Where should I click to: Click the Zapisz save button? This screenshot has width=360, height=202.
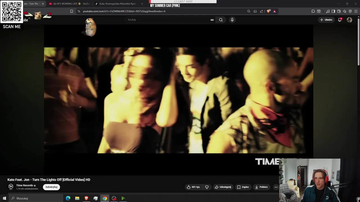point(243,187)
